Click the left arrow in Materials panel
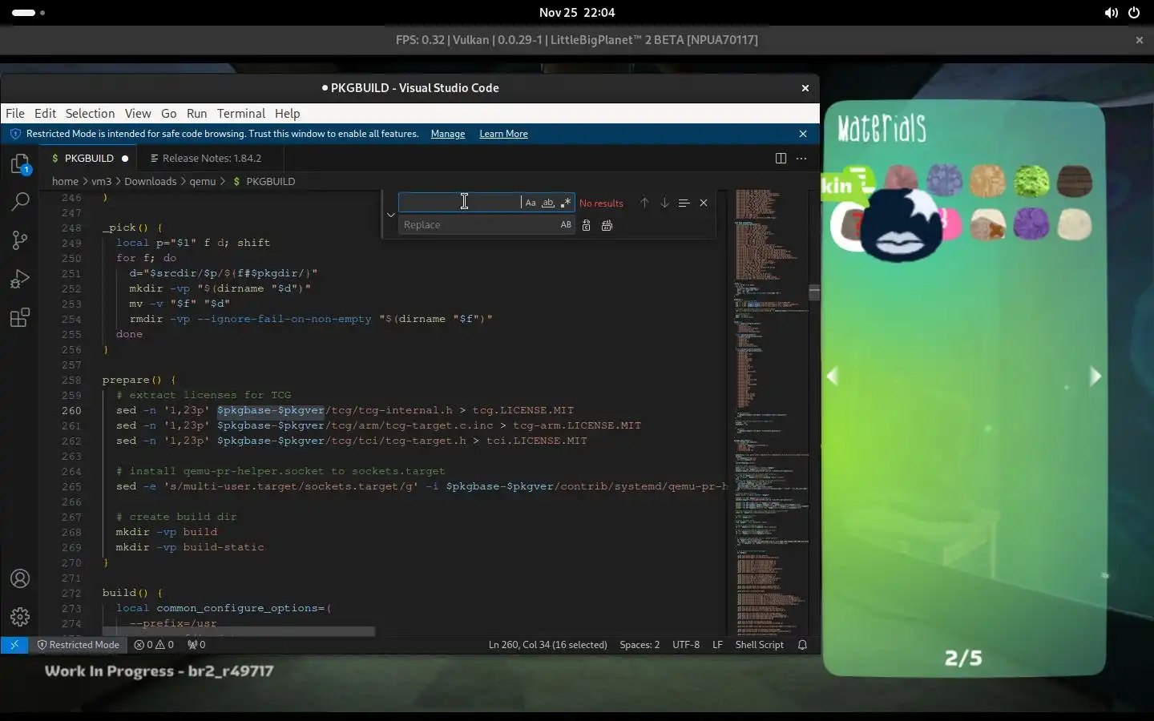 (833, 376)
